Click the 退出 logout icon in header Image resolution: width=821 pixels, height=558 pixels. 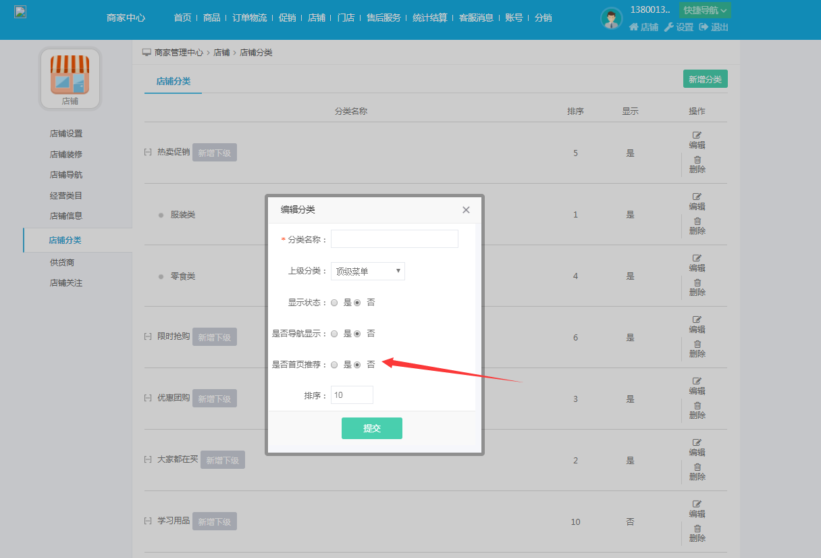click(x=704, y=27)
